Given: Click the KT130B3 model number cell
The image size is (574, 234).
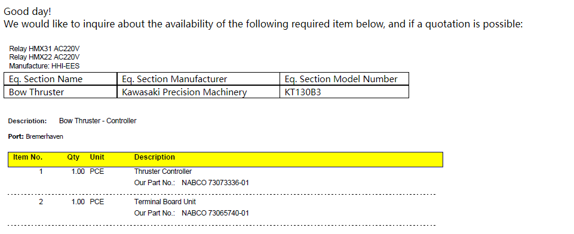Looking at the screenshot, I should coord(344,92).
